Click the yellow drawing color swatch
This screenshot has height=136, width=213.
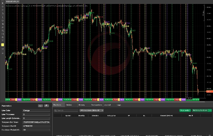pyautogui.click(x=2, y=45)
